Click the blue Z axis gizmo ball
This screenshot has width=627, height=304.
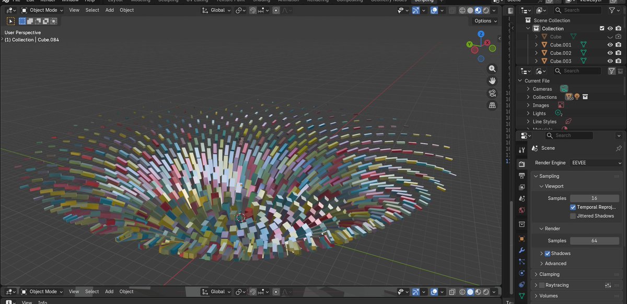481,34
